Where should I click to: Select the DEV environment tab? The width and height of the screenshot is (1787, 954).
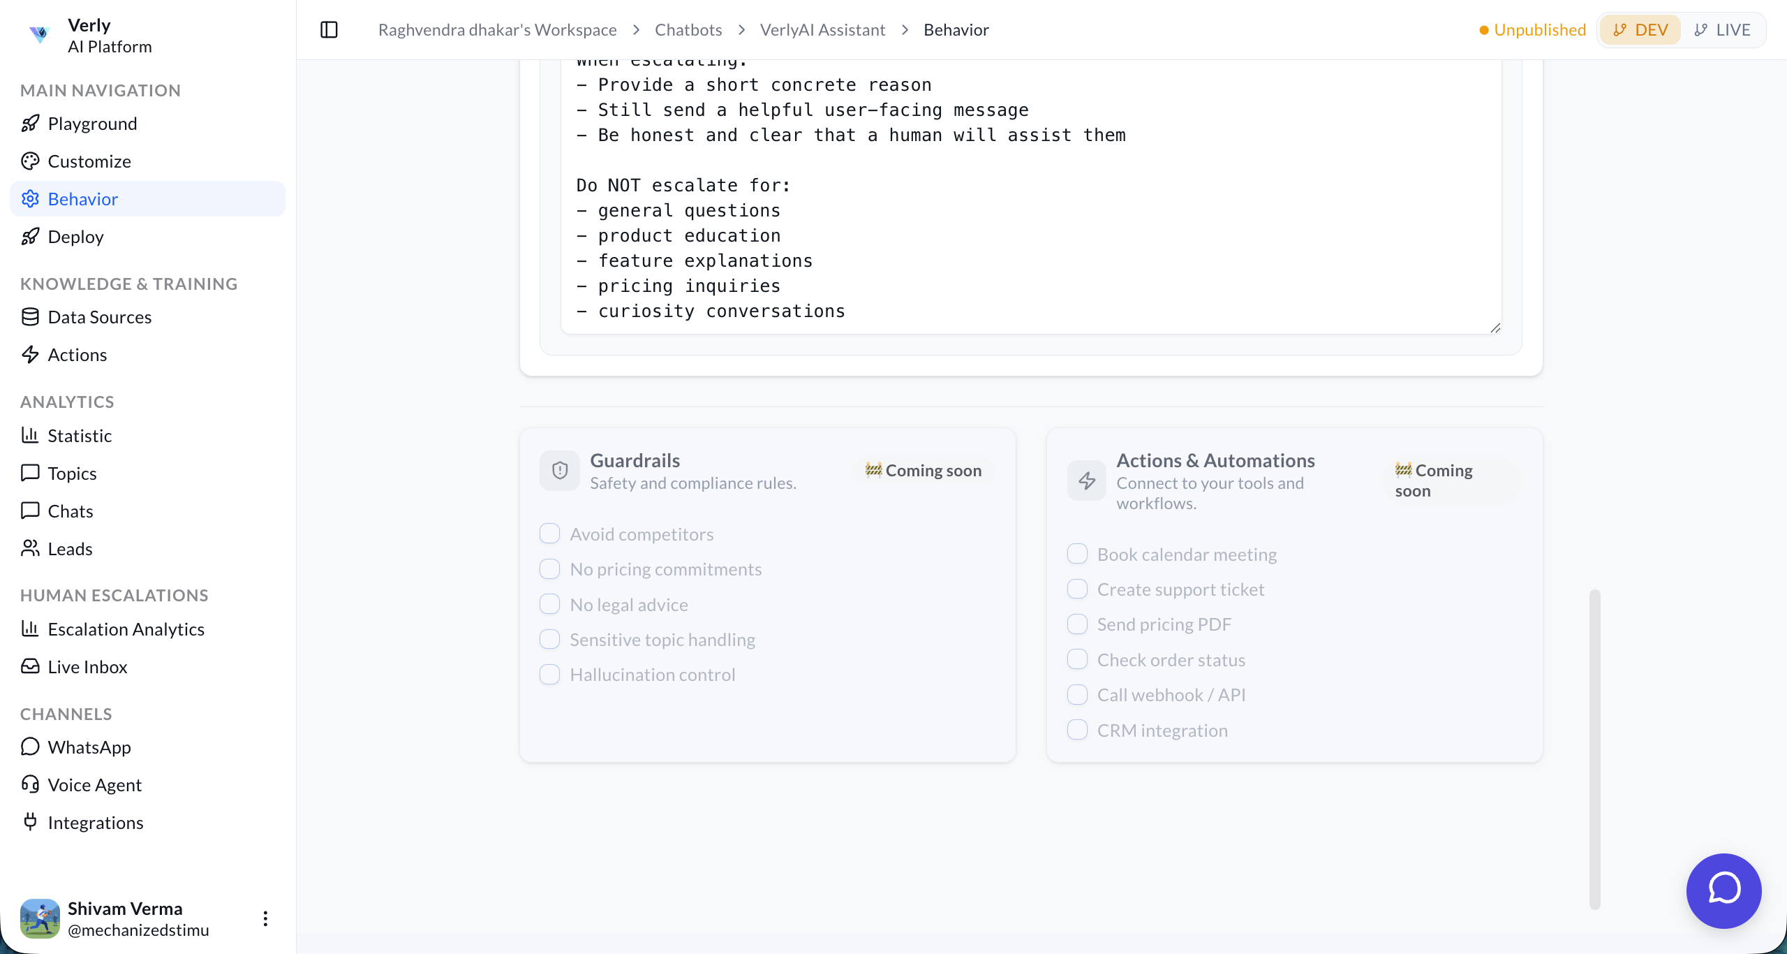click(x=1640, y=30)
